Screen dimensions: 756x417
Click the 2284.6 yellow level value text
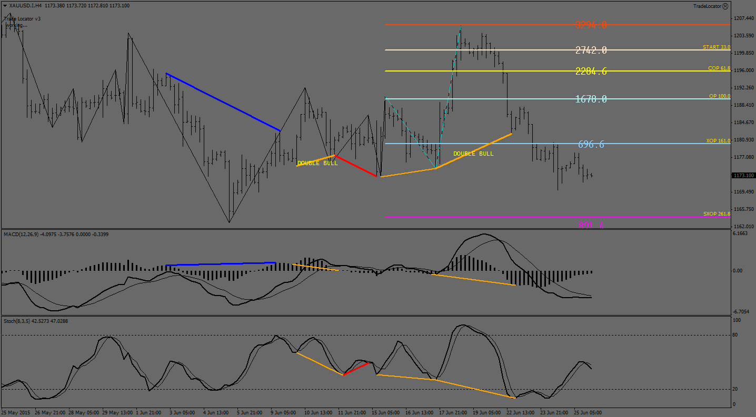[591, 72]
